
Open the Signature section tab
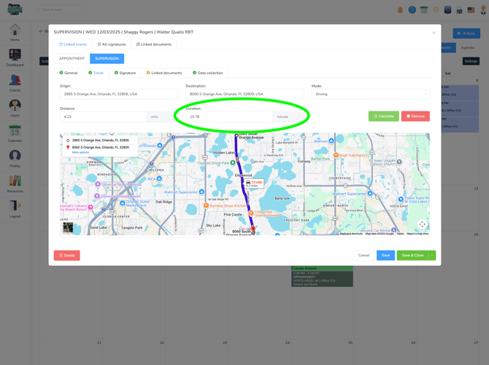tap(125, 73)
